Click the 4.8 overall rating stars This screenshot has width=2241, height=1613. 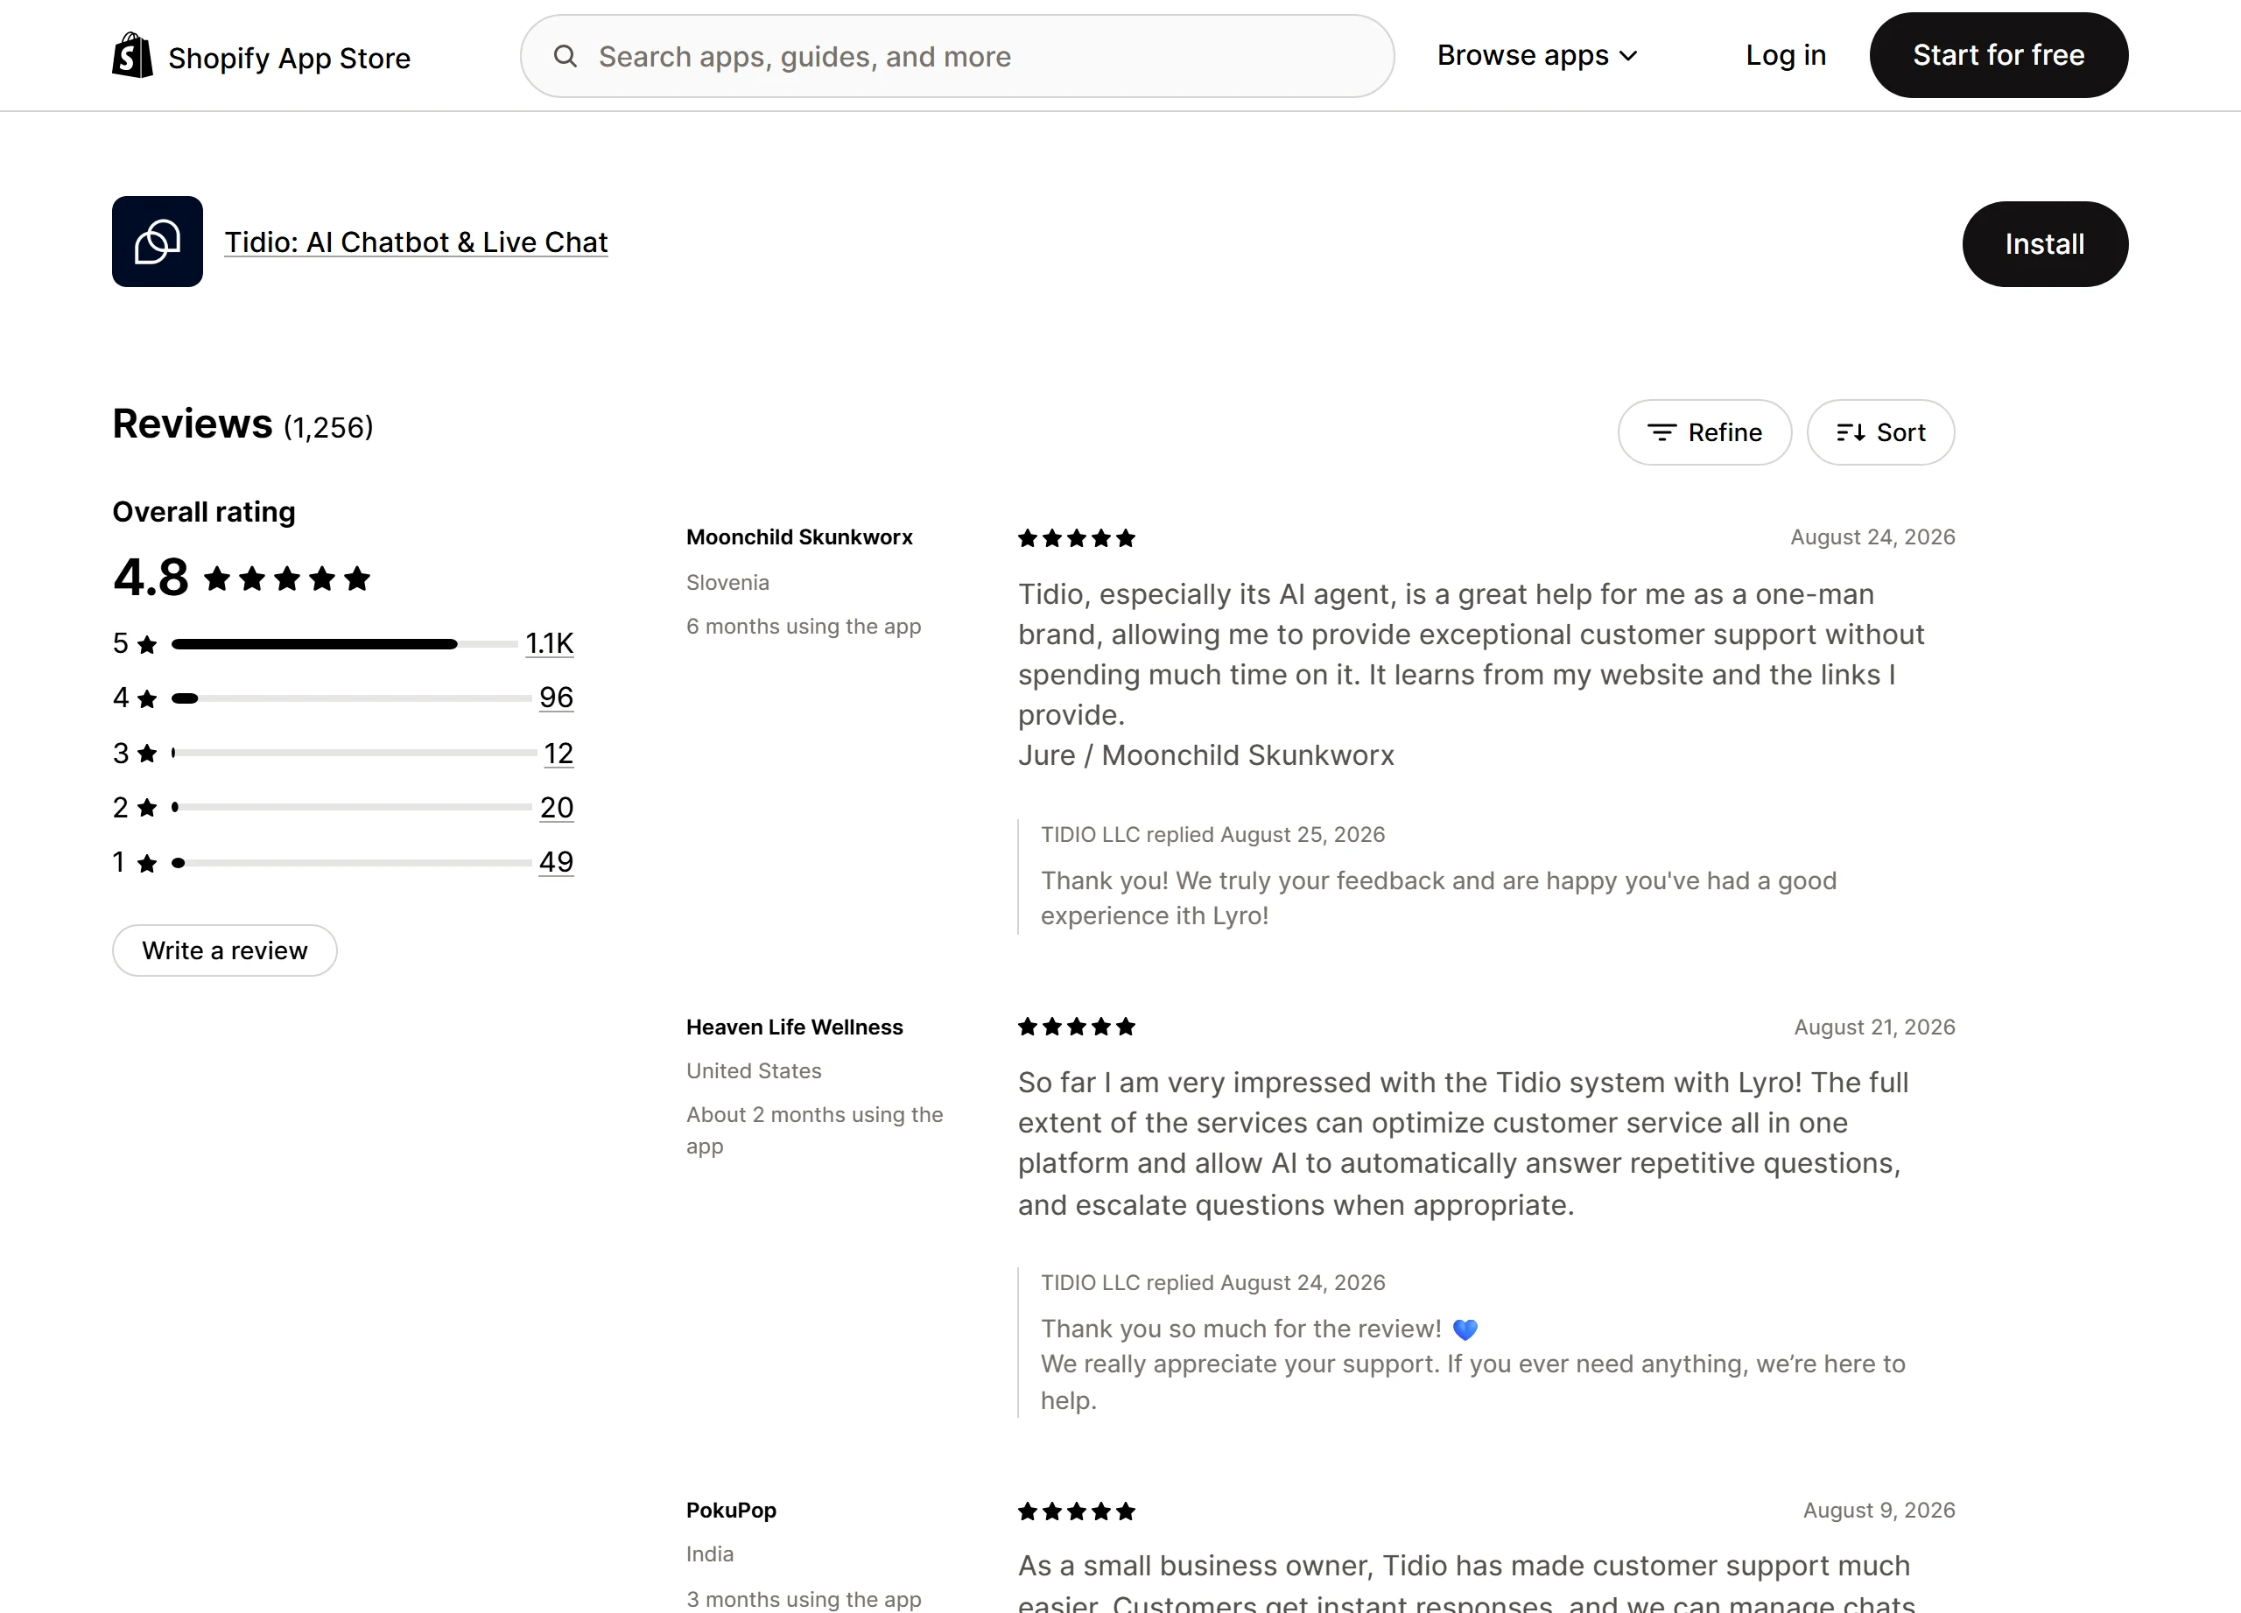(286, 578)
